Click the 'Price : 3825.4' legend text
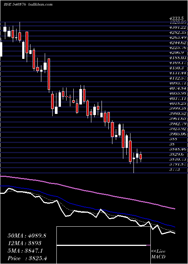This screenshot has width=188, height=264. [x=27, y=258]
